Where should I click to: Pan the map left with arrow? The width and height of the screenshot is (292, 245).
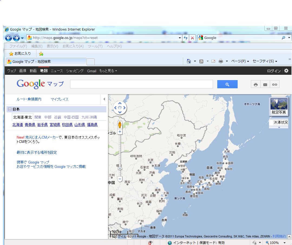tap(115, 108)
